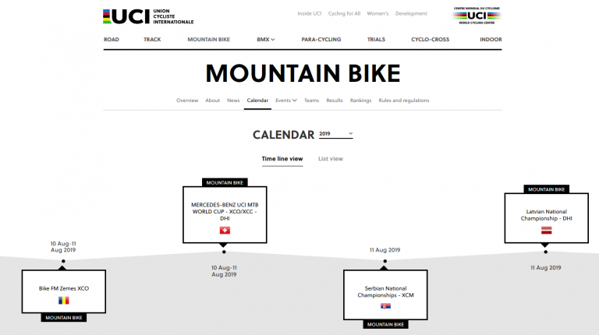The width and height of the screenshot is (599, 335).
Task: Open the Results page
Action: (335, 100)
